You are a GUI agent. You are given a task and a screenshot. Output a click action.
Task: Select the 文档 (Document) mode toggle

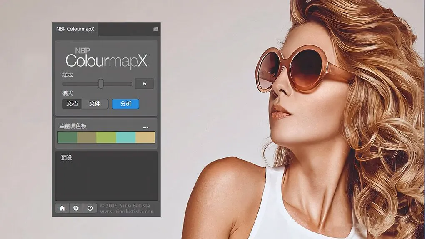(x=72, y=104)
